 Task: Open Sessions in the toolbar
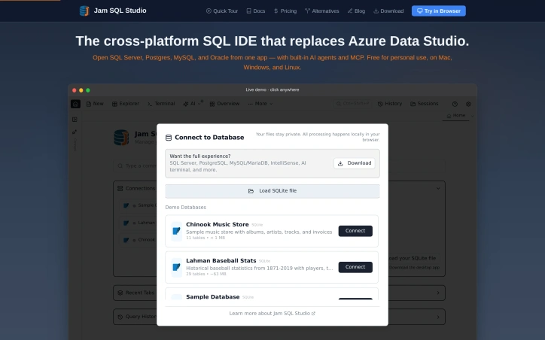tap(424, 104)
